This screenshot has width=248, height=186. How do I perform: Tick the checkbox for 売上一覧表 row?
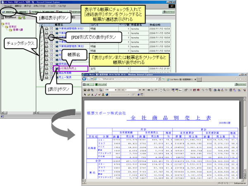(42, 78)
